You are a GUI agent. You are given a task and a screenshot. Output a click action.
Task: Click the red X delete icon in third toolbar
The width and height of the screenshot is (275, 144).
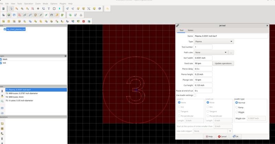point(84,21)
